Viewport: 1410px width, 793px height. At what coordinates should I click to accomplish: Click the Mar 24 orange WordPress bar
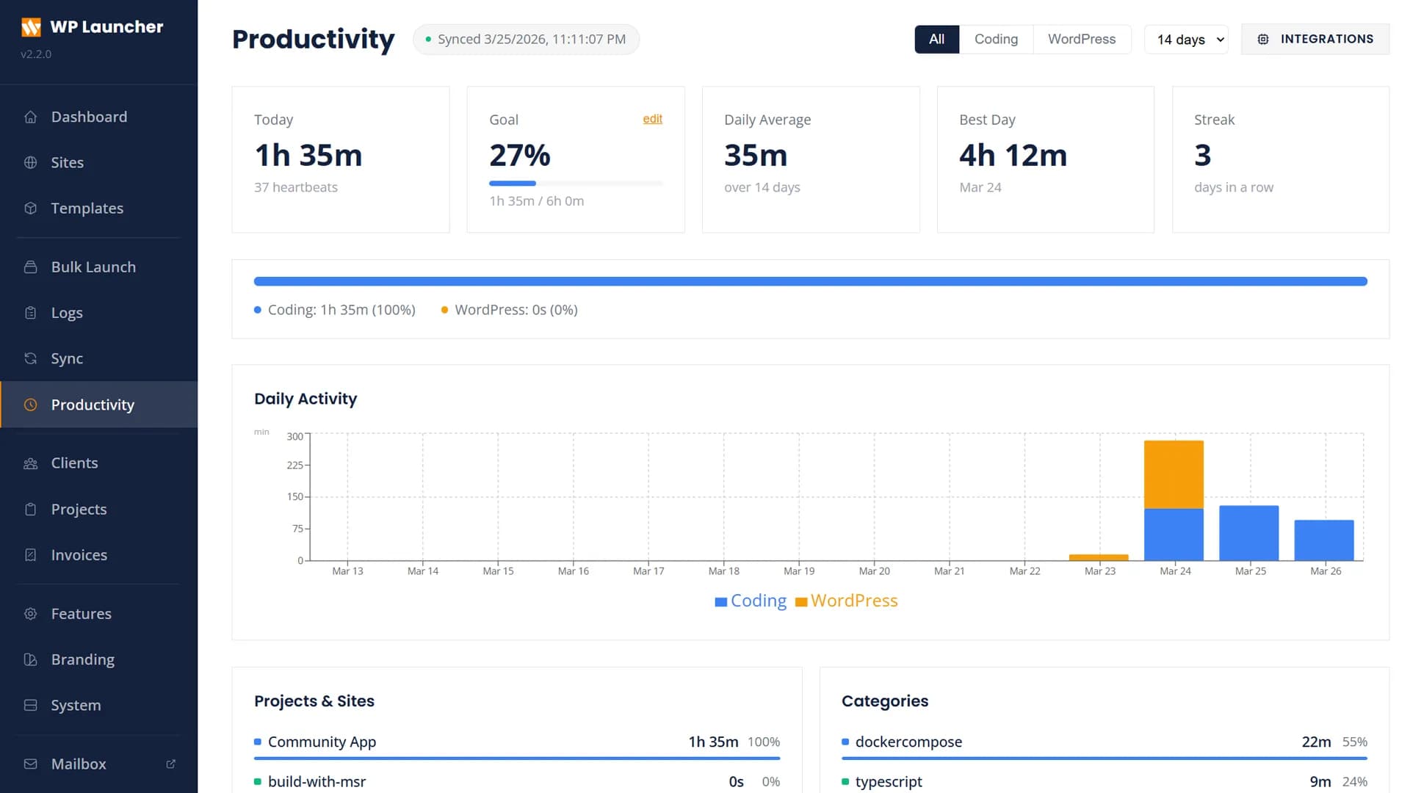click(1174, 474)
